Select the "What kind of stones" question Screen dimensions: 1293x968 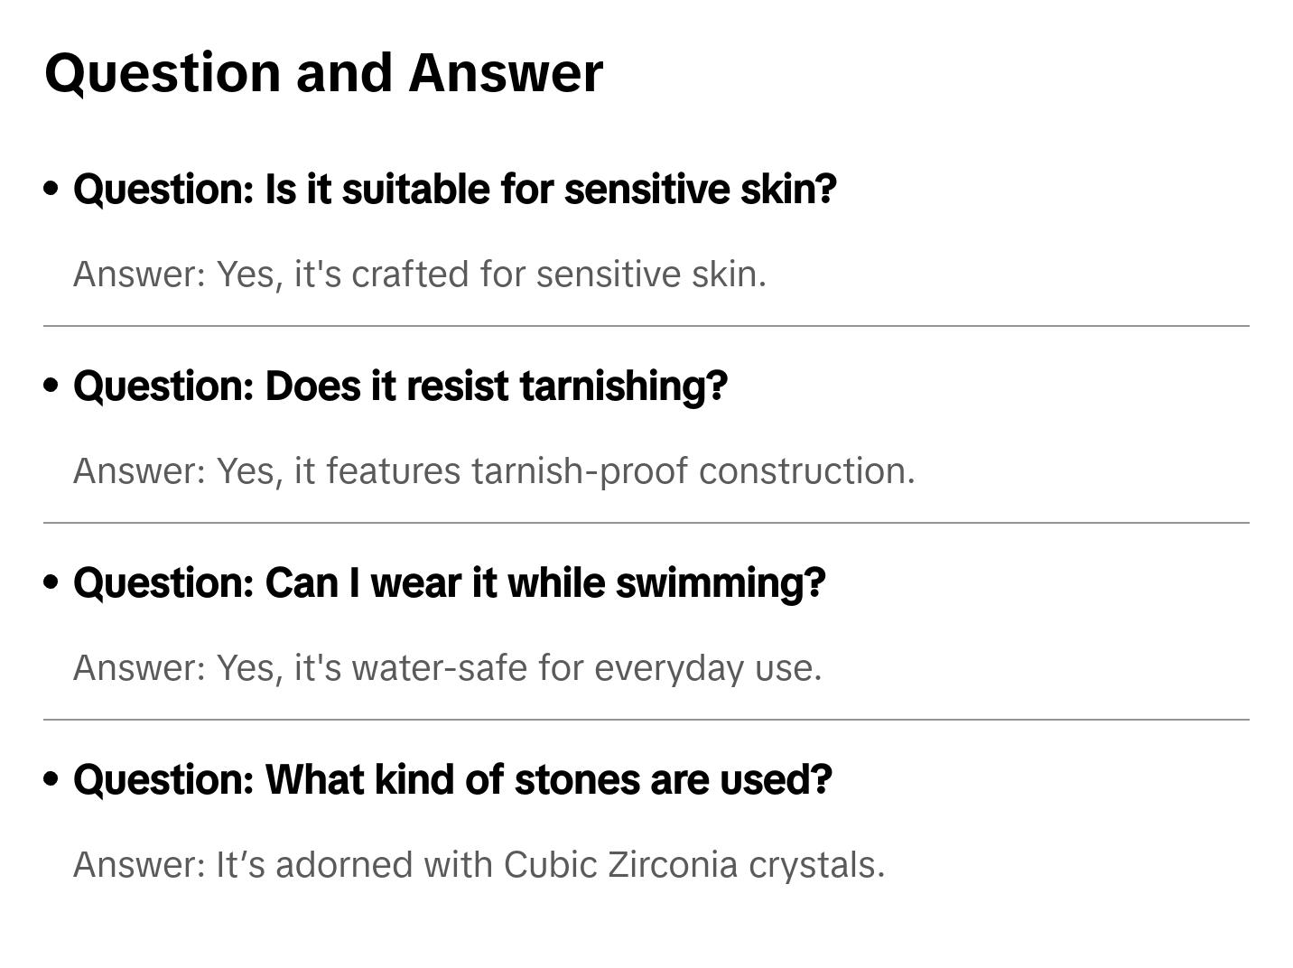click(x=452, y=780)
